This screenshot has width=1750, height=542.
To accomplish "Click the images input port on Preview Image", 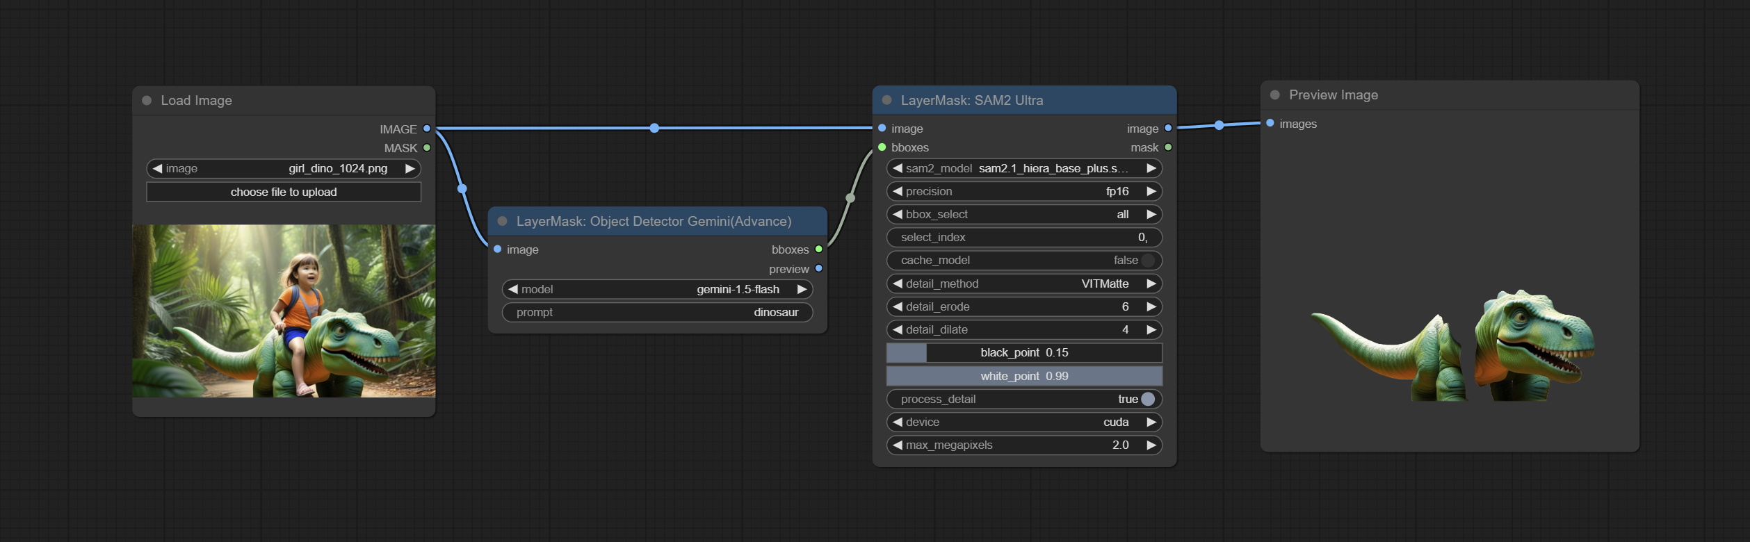I will point(1270,124).
